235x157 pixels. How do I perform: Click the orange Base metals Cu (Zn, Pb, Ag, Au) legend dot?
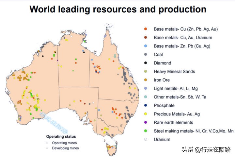click(146, 29)
